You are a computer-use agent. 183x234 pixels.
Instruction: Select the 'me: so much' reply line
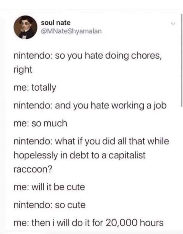click(x=40, y=123)
